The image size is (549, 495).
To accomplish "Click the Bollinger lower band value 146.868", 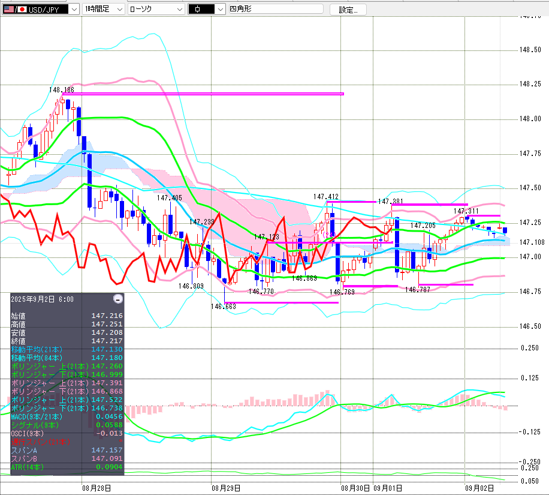I will pyautogui.click(x=107, y=392).
